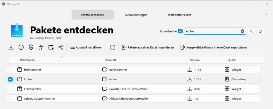The height and width of the screenshot is (109, 273).
Task: Click tag icon beside DavidTHOIRON.FotoSketcher
Action: 105,89
